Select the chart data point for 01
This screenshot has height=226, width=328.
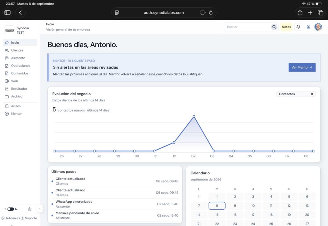174,143
